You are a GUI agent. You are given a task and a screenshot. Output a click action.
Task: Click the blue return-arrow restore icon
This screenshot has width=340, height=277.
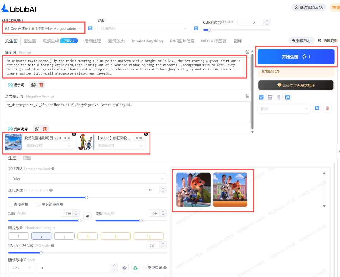[x=287, y=97]
